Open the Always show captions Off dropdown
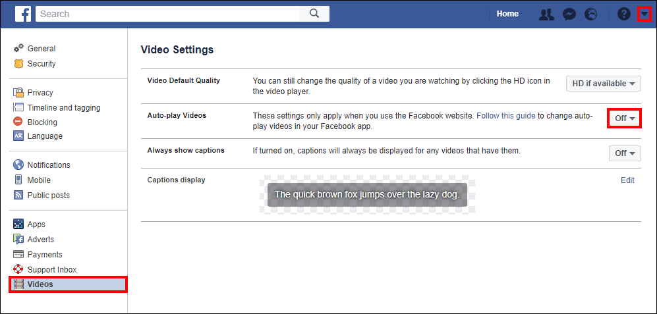This screenshot has height=314, width=657. 625,153
